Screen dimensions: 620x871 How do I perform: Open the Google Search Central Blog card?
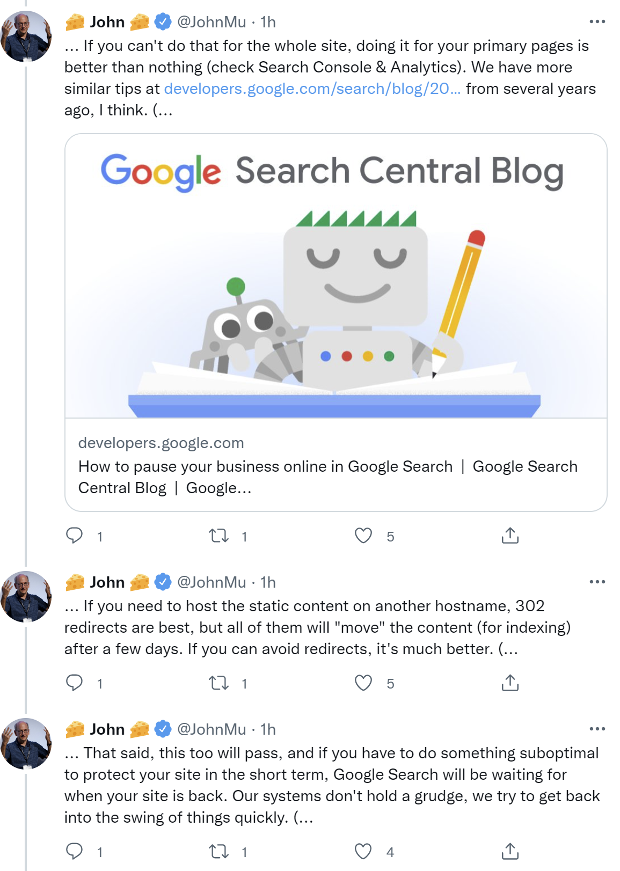(328, 466)
